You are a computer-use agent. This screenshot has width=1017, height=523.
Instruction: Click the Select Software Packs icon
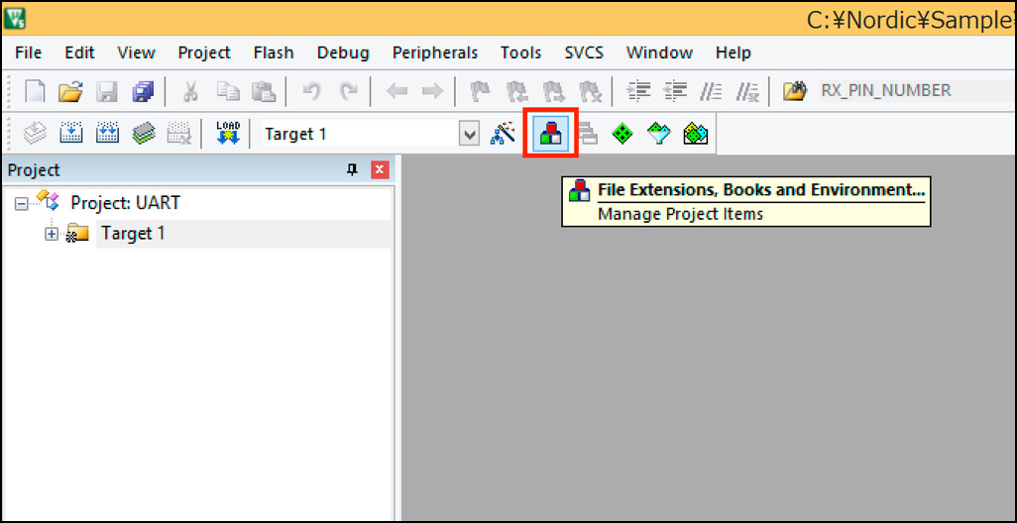pyautogui.click(x=659, y=134)
